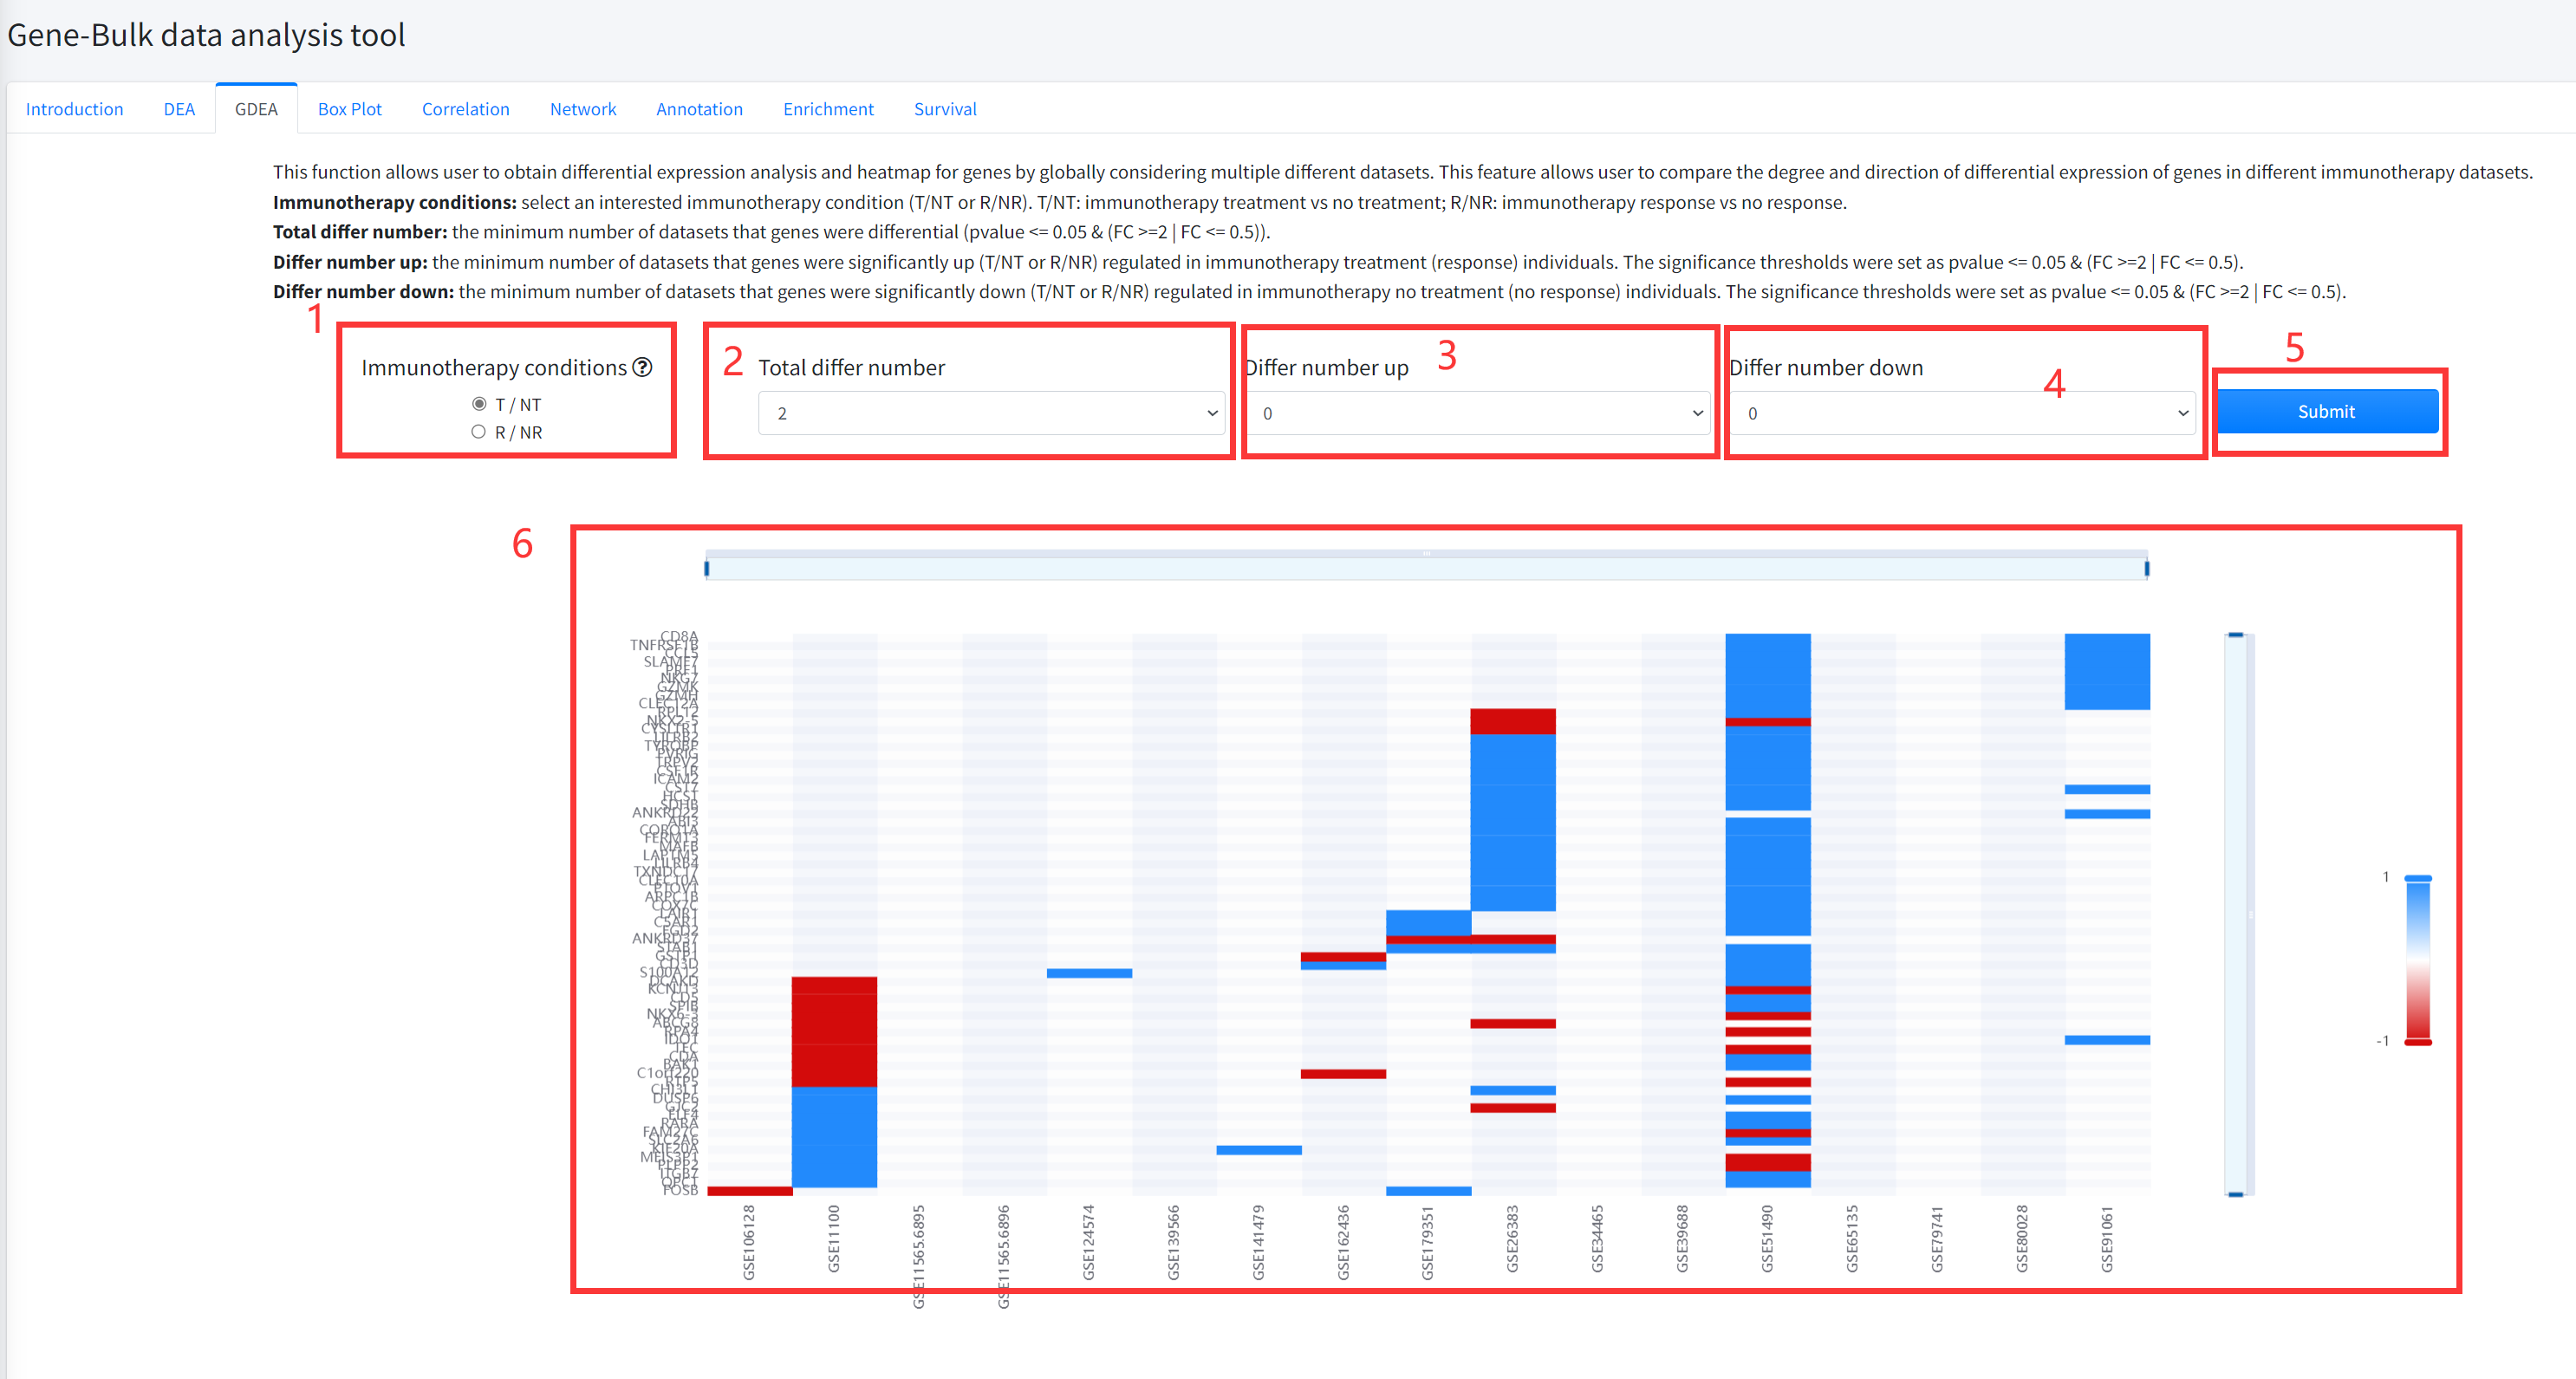Select the R / NR radio option
The image size is (2576, 1379).
(479, 432)
